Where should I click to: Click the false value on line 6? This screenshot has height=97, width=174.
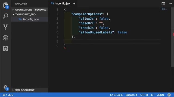coord(122,32)
